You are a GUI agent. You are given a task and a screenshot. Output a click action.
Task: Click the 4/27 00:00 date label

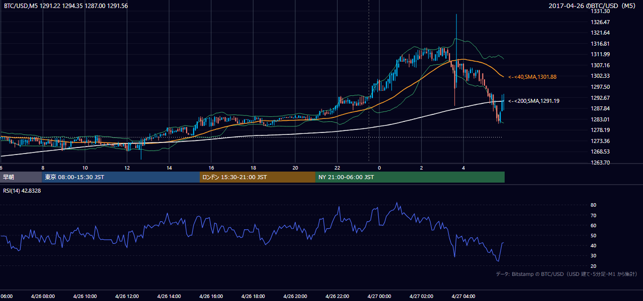(379, 296)
